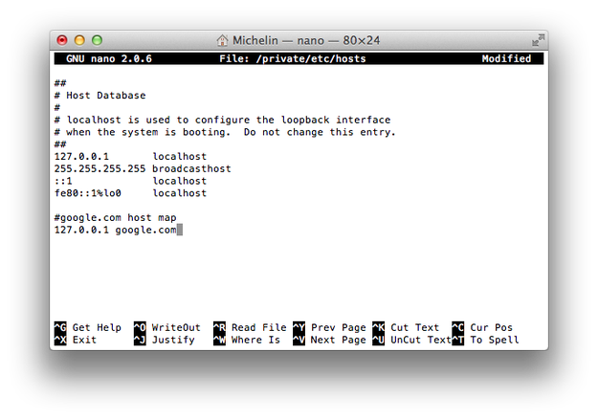Click the '^G Get Help' shortcut
This screenshot has width=598, height=419.
tap(88, 327)
